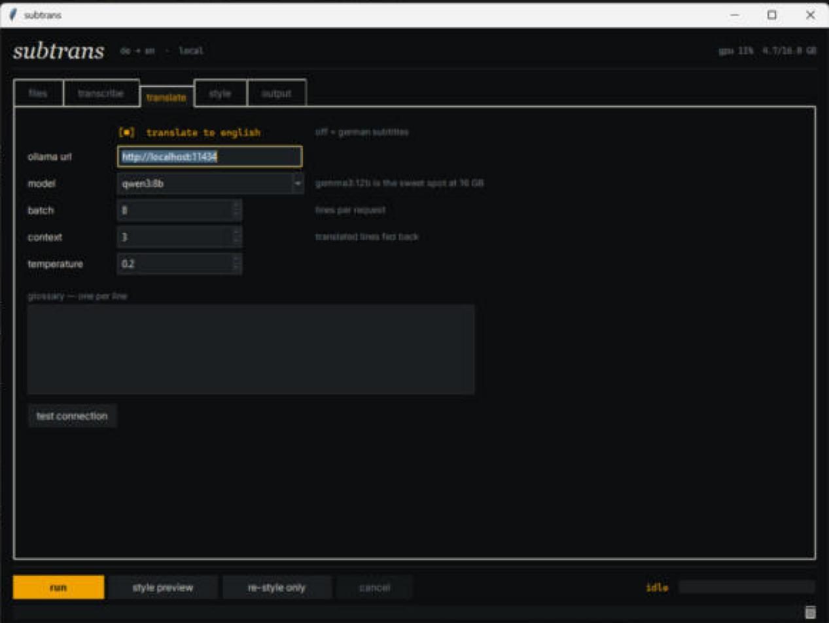Focus the ollama url input field
Image resolution: width=829 pixels, height=623 pixels.
[210, 157]
